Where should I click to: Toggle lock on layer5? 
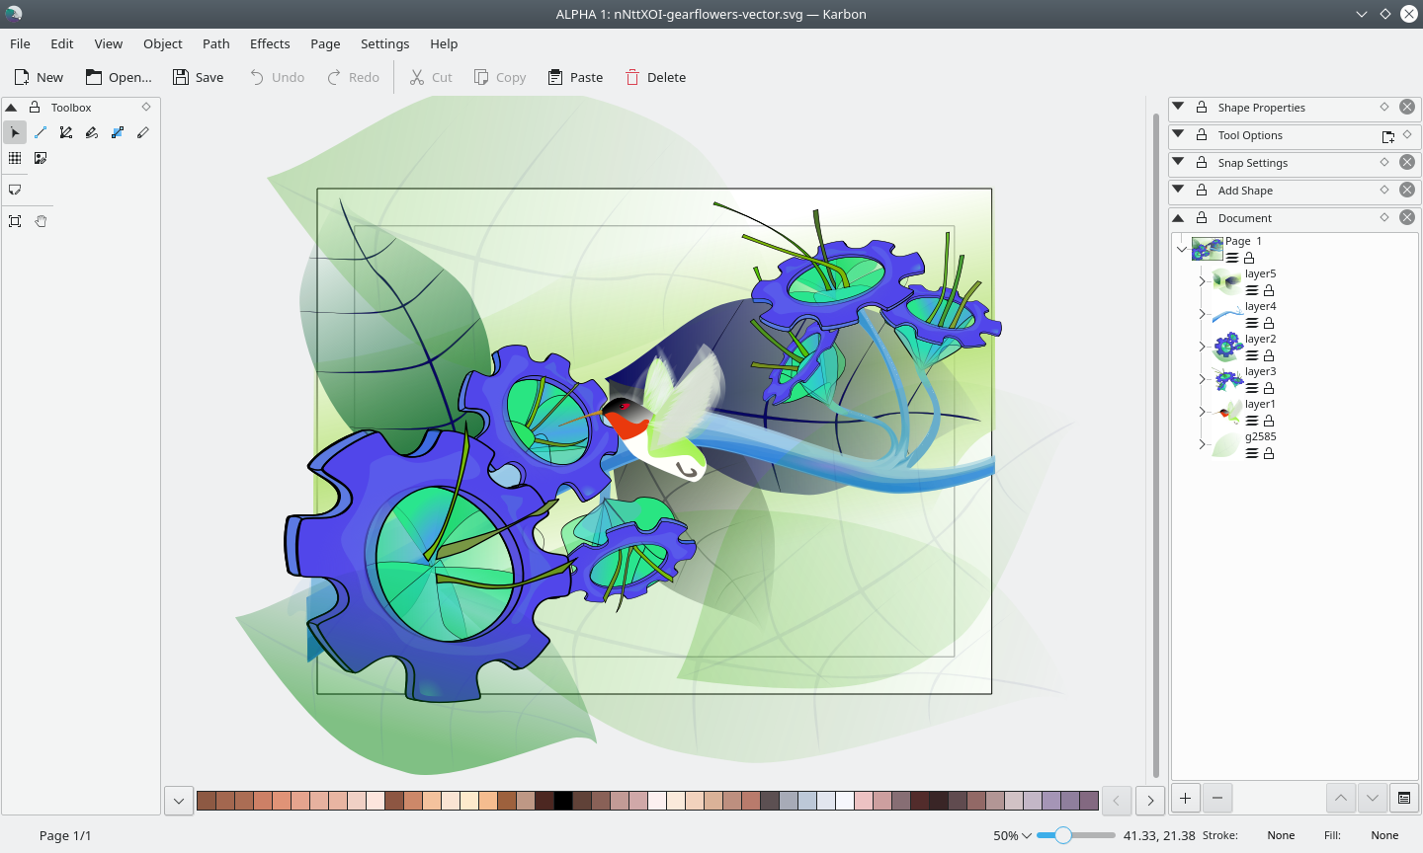(1269, 290)
